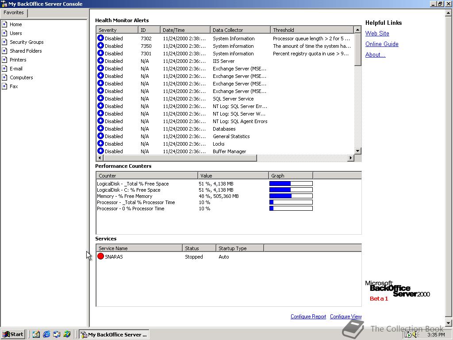Select the Favorites tab

(14, 13)
